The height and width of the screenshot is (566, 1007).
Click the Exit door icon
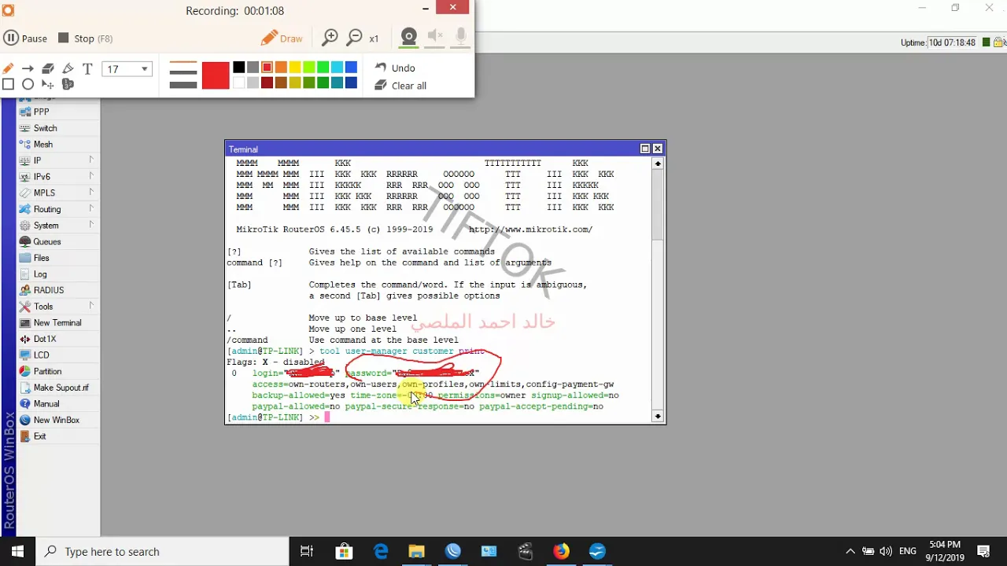25,436
